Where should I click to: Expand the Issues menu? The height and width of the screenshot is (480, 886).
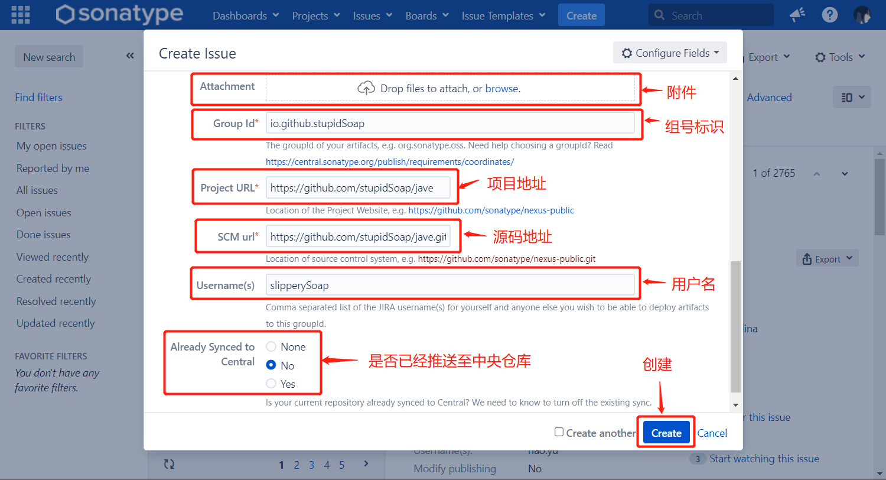click(x=373, y=15)
